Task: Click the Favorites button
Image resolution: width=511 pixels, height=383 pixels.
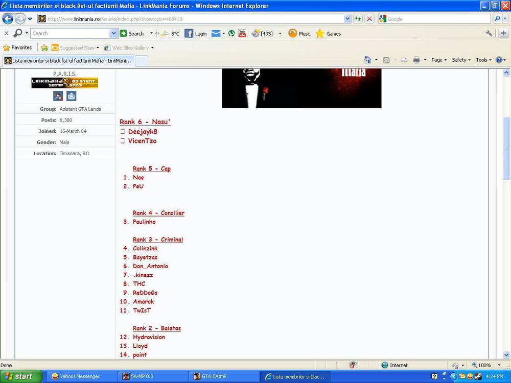Action: 17,47
